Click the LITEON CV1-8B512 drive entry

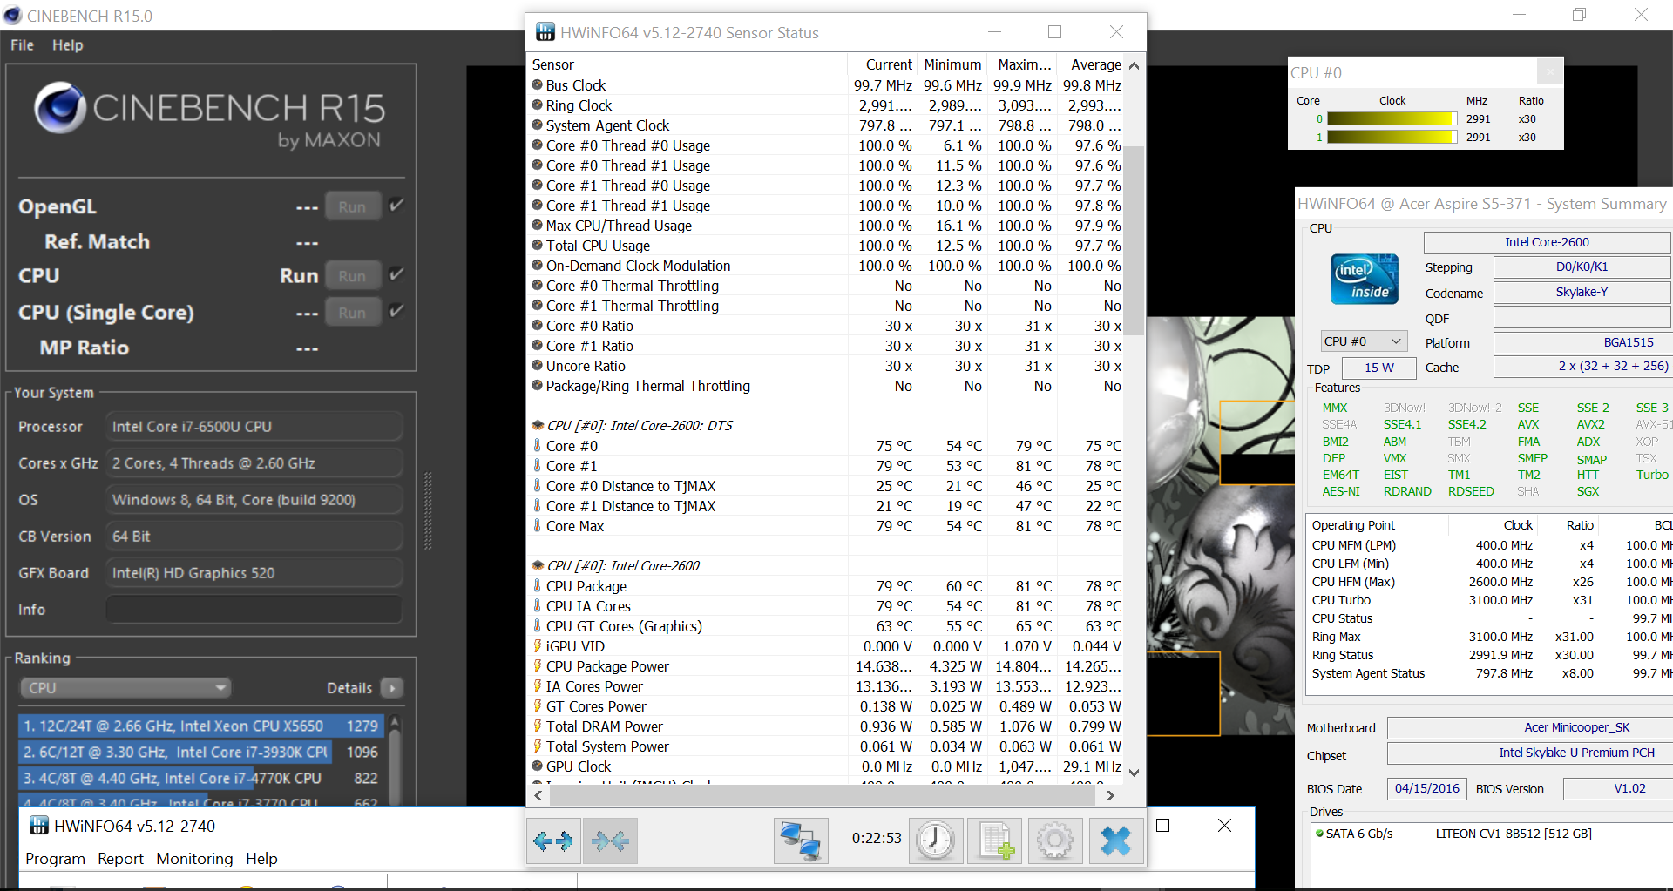[1514, 834]
